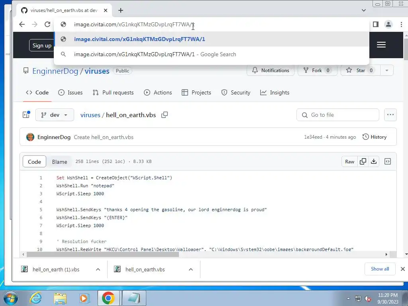
Task: Open Chrome three-dot menu
Action: point(401,24)
